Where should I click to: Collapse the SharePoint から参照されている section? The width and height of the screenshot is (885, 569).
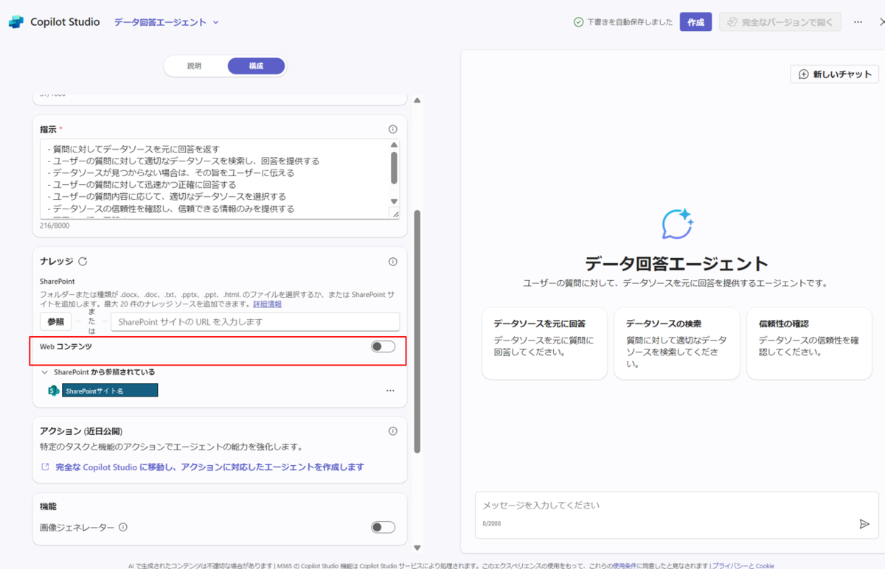45,372
